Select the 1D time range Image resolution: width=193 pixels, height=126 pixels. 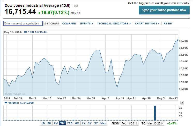(43, 123)
